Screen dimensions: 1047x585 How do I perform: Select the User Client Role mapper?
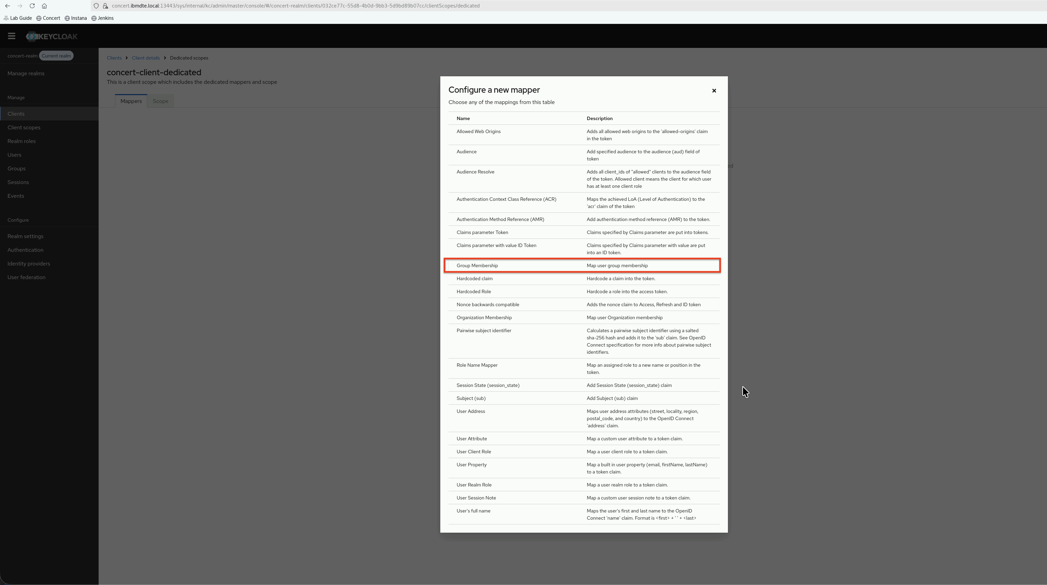click(584, 452)
